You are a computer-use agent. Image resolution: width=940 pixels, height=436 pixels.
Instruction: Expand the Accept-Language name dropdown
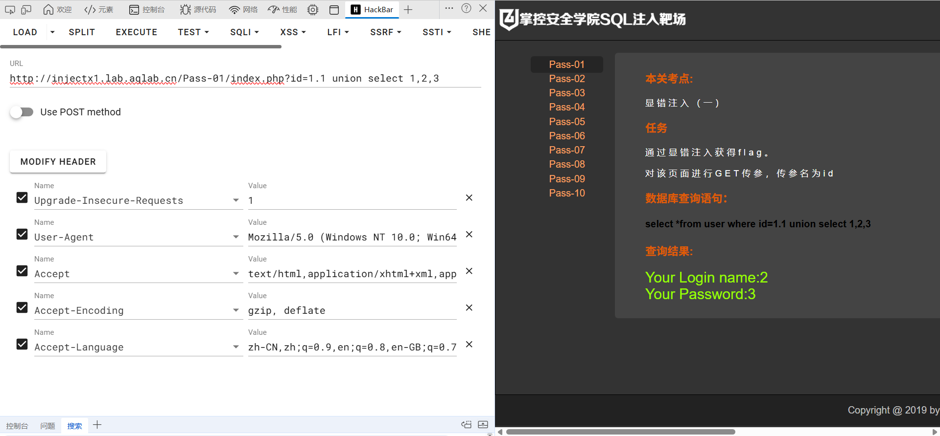[x=236, y=347]
